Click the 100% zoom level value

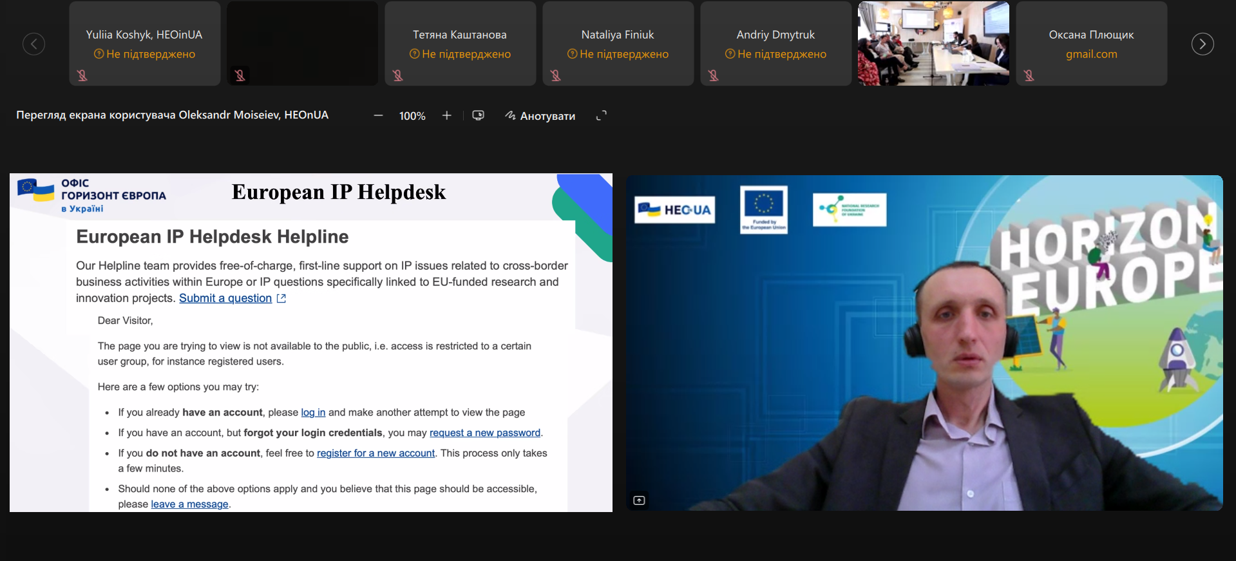click(x=412, y=116)
